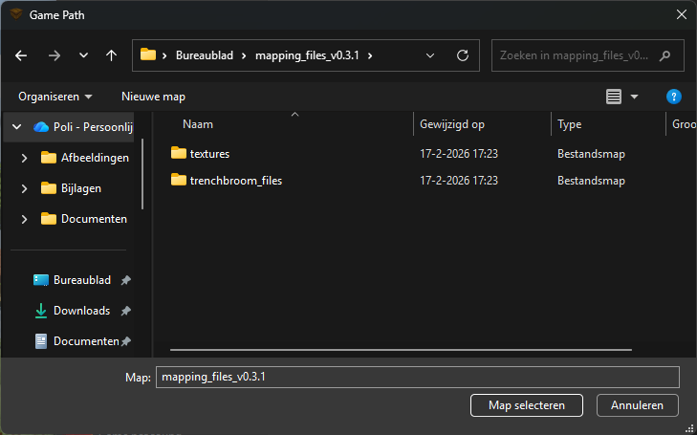
Task: Click the Downloads green arrow icon
Action: 41,311
